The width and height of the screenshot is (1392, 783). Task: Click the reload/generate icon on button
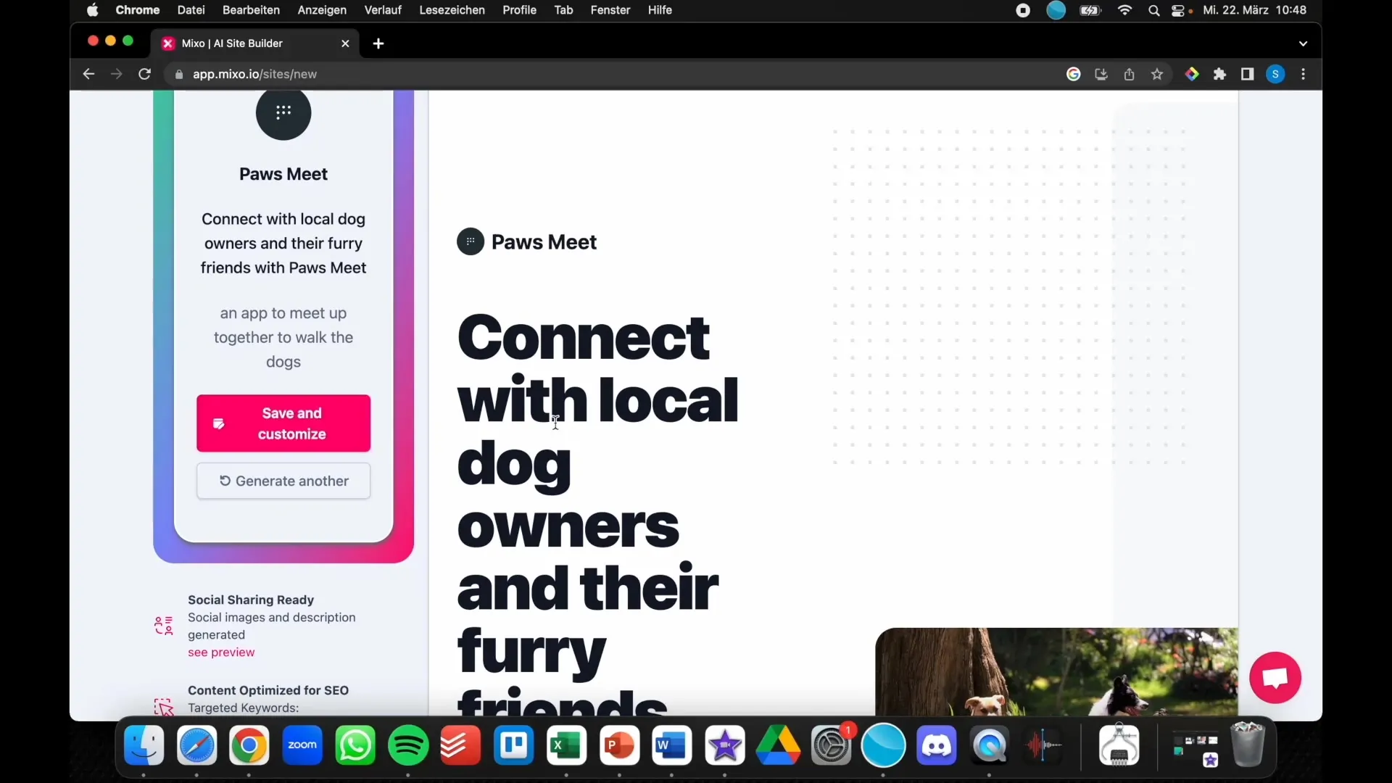click(225, 480)
